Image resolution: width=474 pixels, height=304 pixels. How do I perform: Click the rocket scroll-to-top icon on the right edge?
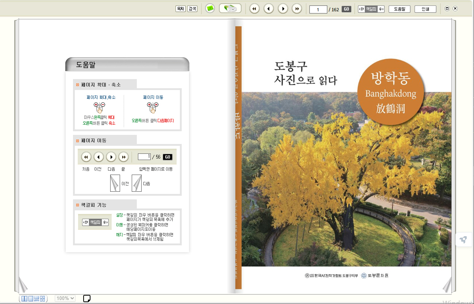coord(463,240)
